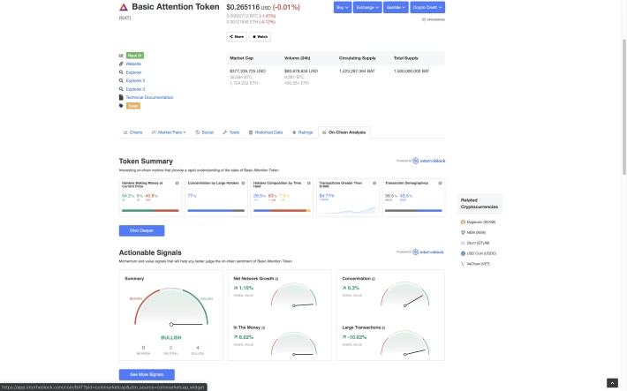Click the Dogecoin coin icon
Viewport: 627px width, 391px height.
pyautogui.click(x=463, y=222)
